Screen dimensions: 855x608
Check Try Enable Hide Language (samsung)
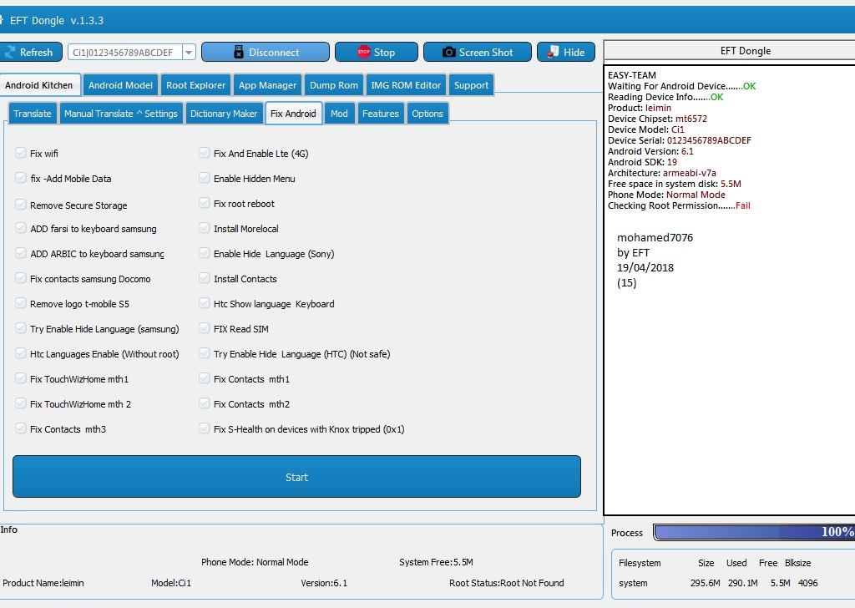pyautogui.click(x=21, y=328)
